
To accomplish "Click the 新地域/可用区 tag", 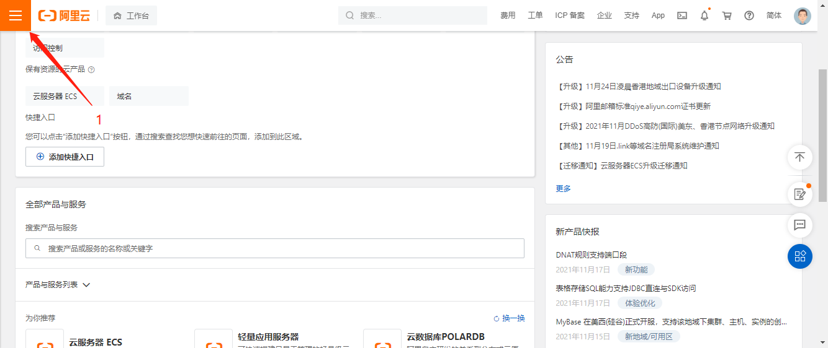I will tap(649, 337).
